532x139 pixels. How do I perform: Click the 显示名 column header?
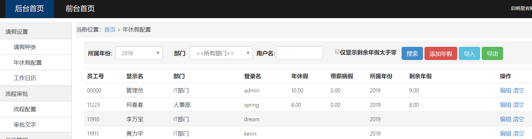pos(135,76)
